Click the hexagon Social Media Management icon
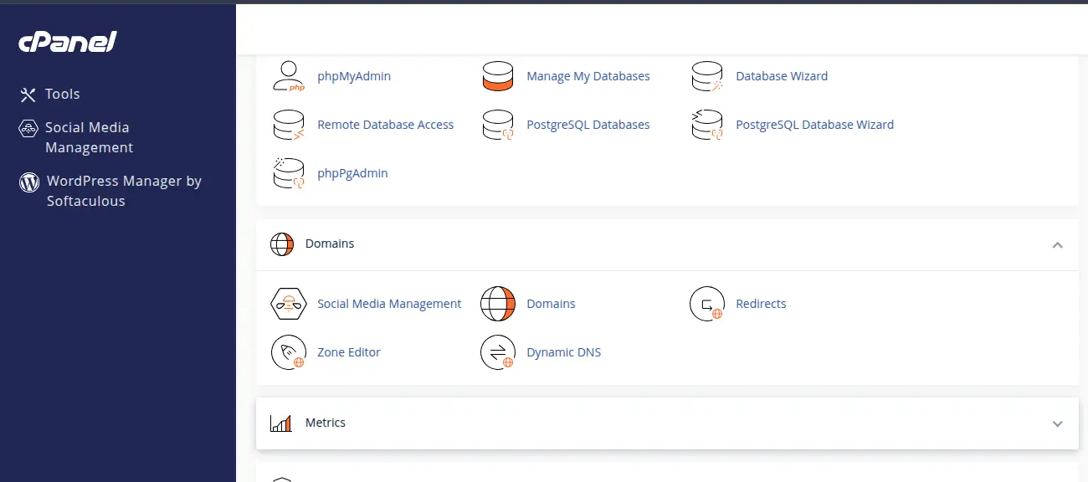 pos(289,304)
